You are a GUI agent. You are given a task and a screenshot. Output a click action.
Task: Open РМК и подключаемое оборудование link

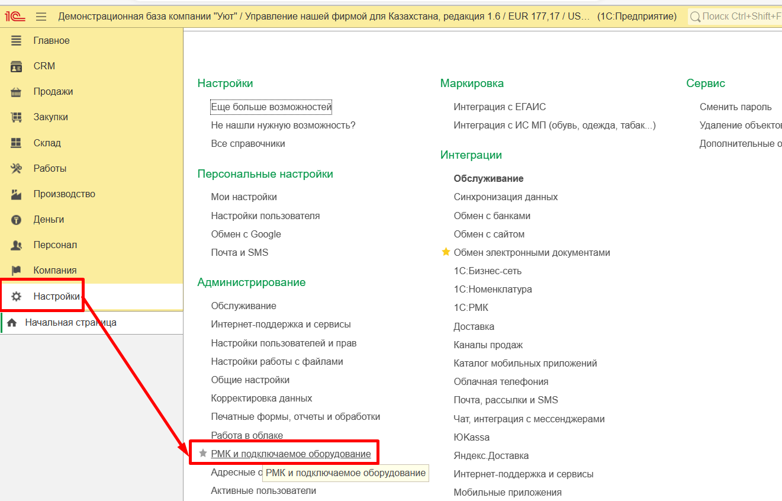291,454
